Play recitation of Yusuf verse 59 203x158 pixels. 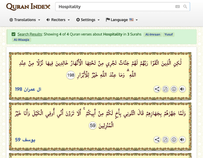pos(182,140)
